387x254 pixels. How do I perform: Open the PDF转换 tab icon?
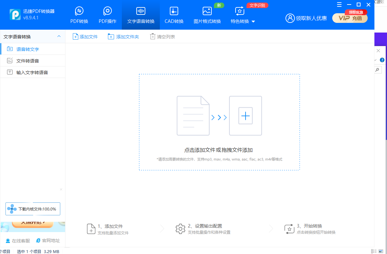pyautogui.click(x=79, y=11)
